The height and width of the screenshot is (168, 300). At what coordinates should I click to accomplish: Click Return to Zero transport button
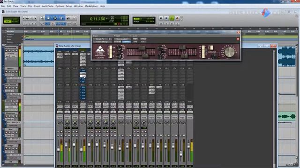(161, 24)
